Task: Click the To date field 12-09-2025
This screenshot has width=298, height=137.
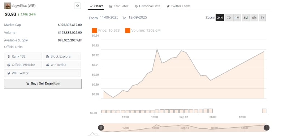Action: tap(138, 18)
